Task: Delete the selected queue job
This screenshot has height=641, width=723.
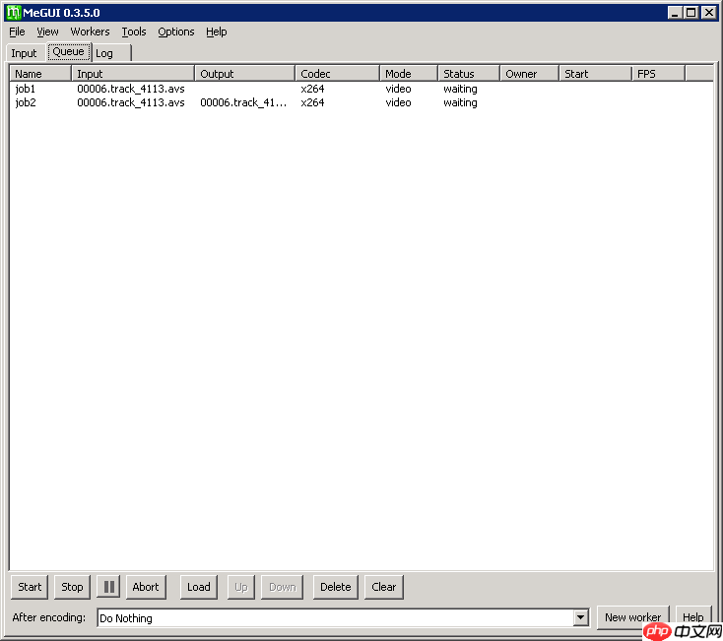Action: tap(335, 587)
